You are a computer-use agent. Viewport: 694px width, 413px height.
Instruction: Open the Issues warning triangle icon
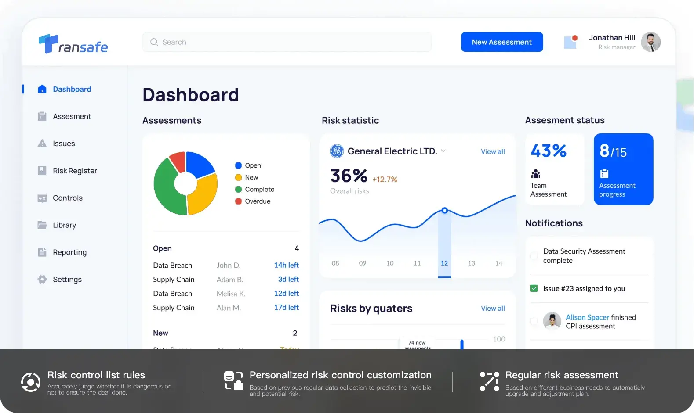click(x=42, y=144)
